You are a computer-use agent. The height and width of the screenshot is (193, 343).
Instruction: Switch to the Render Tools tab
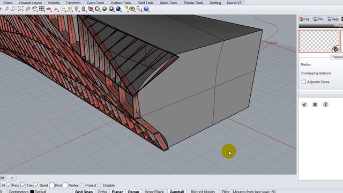coord(193,3)
